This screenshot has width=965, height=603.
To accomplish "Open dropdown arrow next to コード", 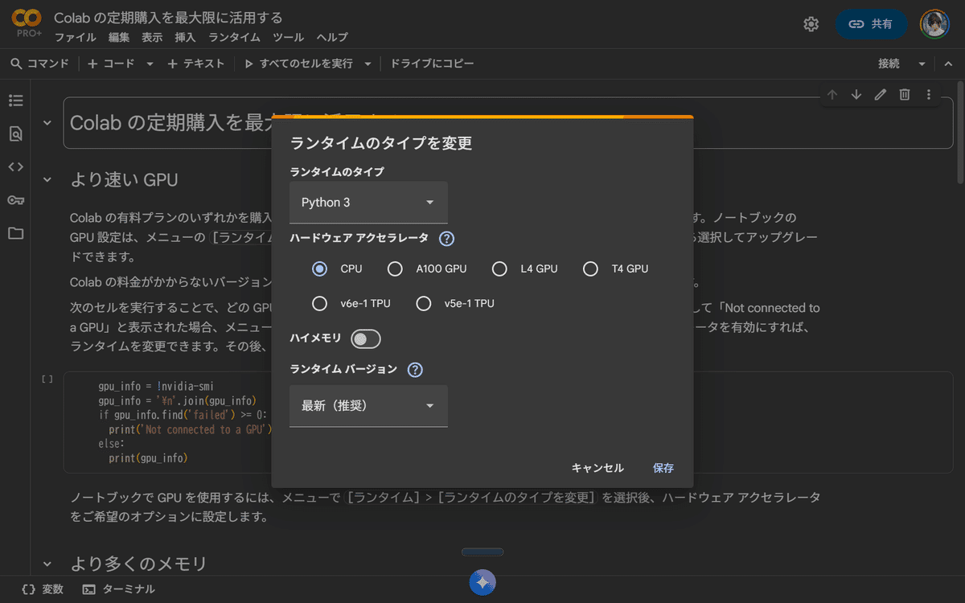I will click(x=150, y=64).
